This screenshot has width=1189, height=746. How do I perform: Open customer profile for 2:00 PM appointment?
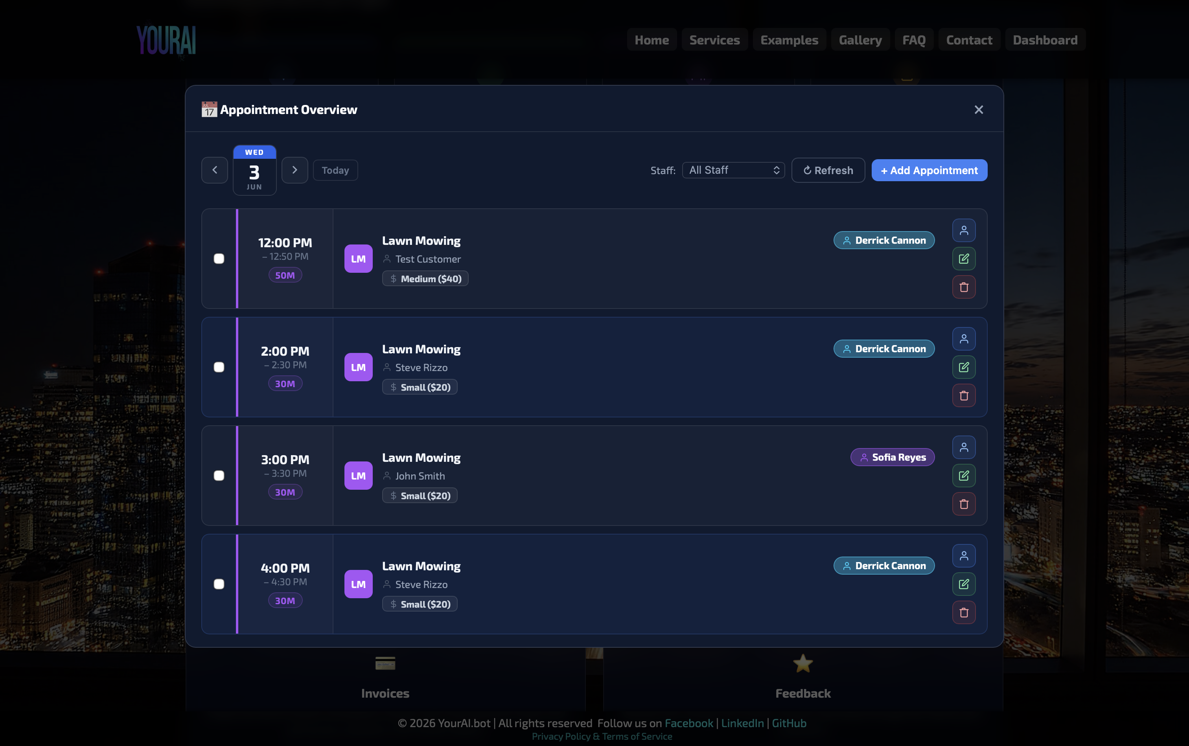click(963, 339)
